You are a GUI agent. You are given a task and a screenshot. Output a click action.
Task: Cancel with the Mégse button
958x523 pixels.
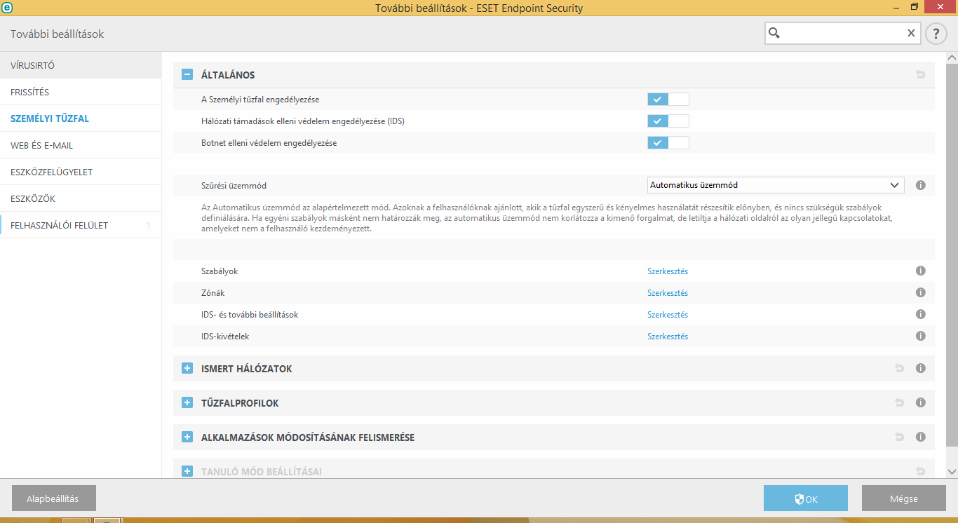coord(904,498)
